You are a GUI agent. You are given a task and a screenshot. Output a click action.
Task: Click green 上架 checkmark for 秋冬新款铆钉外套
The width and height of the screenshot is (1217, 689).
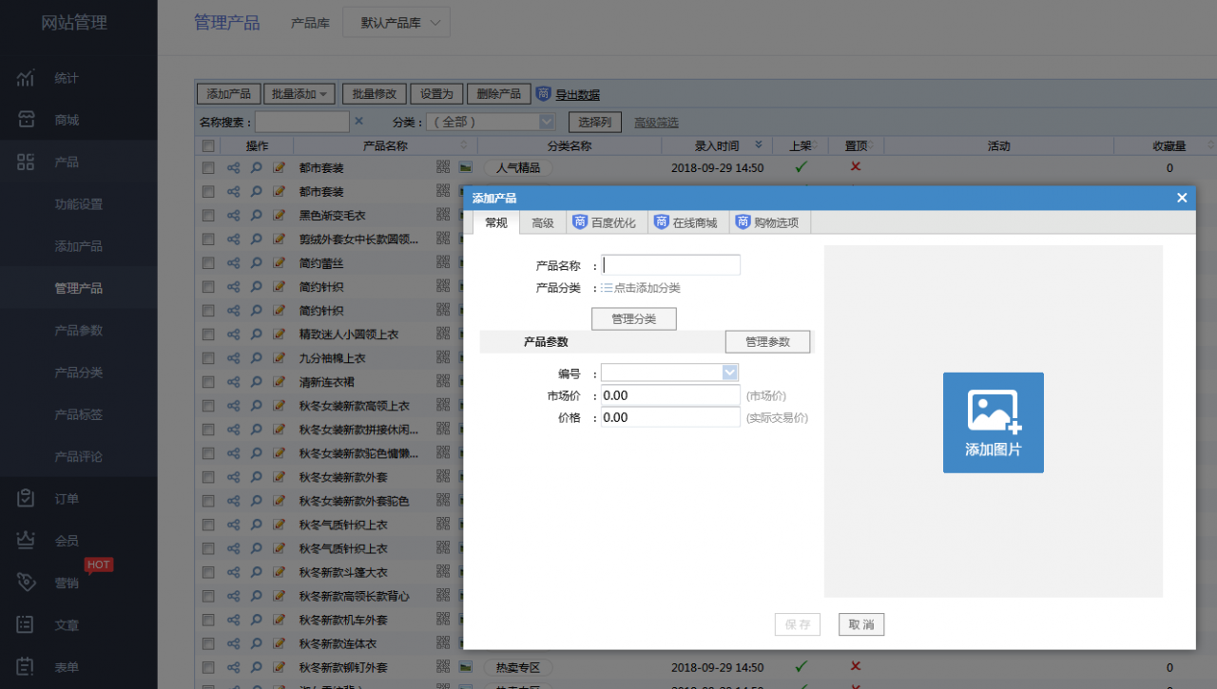coord(801,666)
